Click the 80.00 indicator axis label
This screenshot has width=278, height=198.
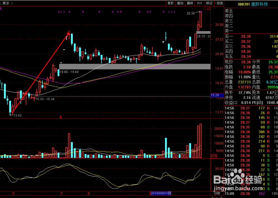(x=219, y=169)
